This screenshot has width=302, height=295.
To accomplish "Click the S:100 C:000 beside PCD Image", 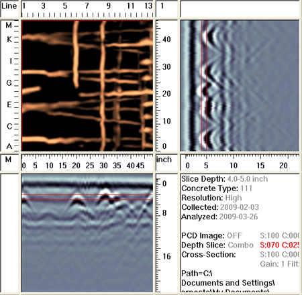I will coord(280,235).
